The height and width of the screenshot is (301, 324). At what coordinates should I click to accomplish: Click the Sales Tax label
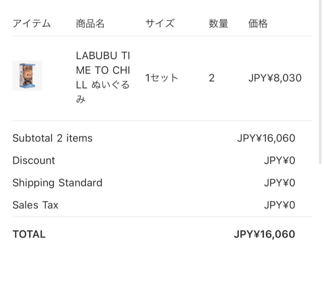35,205
